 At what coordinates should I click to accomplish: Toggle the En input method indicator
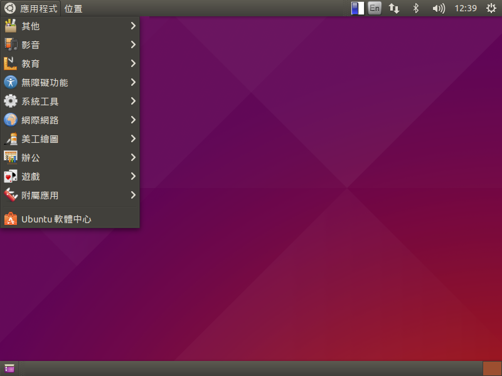[x=375, y=9]
